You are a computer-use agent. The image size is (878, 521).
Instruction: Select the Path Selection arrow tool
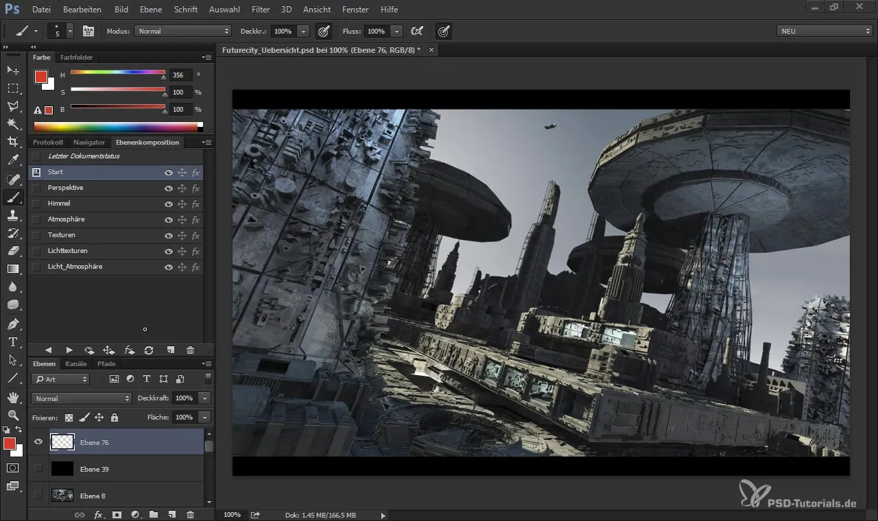[x=13, y=360]
